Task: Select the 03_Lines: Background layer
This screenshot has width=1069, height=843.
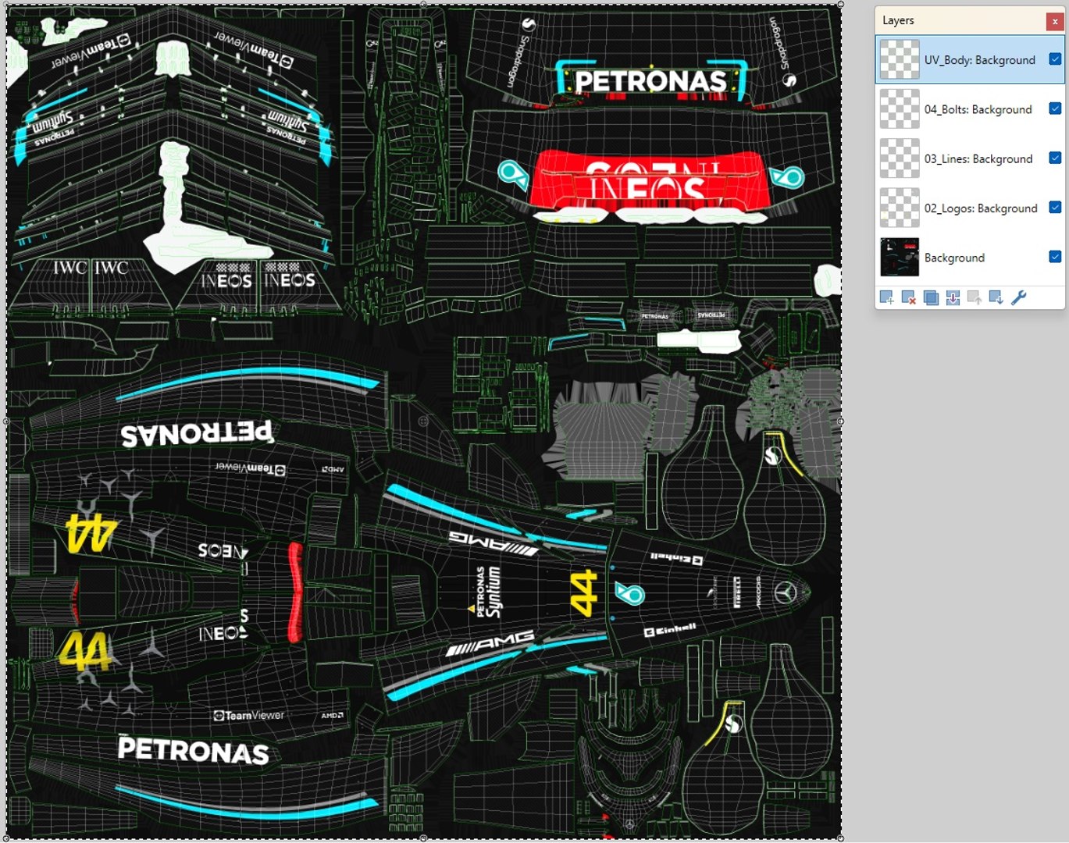Action: tap(970, 158)
